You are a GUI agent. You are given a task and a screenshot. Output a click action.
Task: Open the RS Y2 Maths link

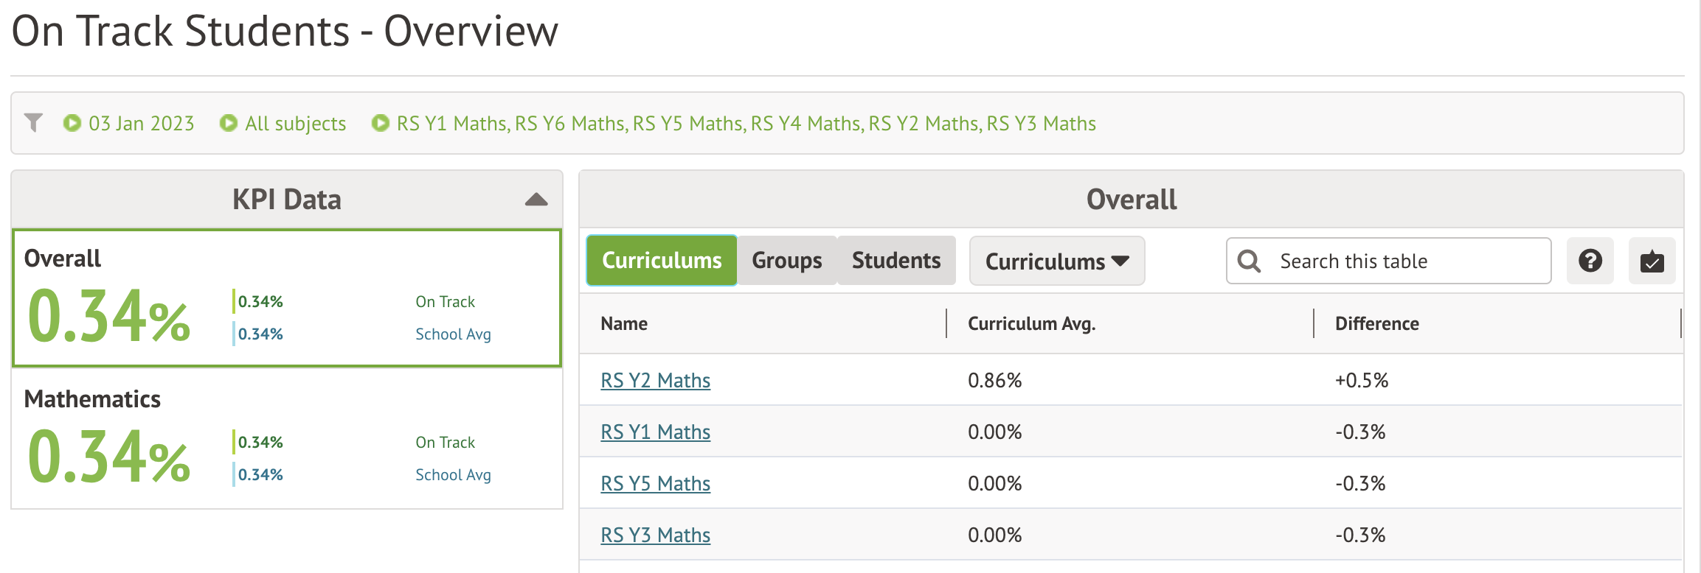tap(655, 380)
